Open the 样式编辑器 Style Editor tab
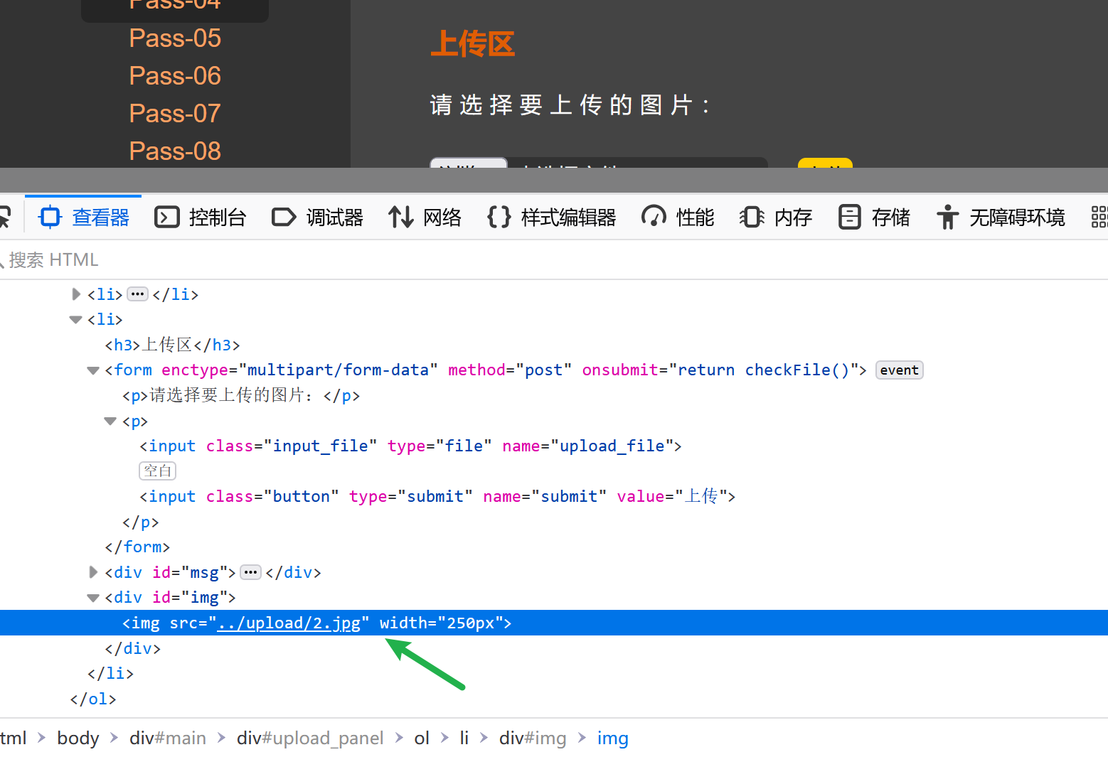1108x757 pixels. point(551,217)
